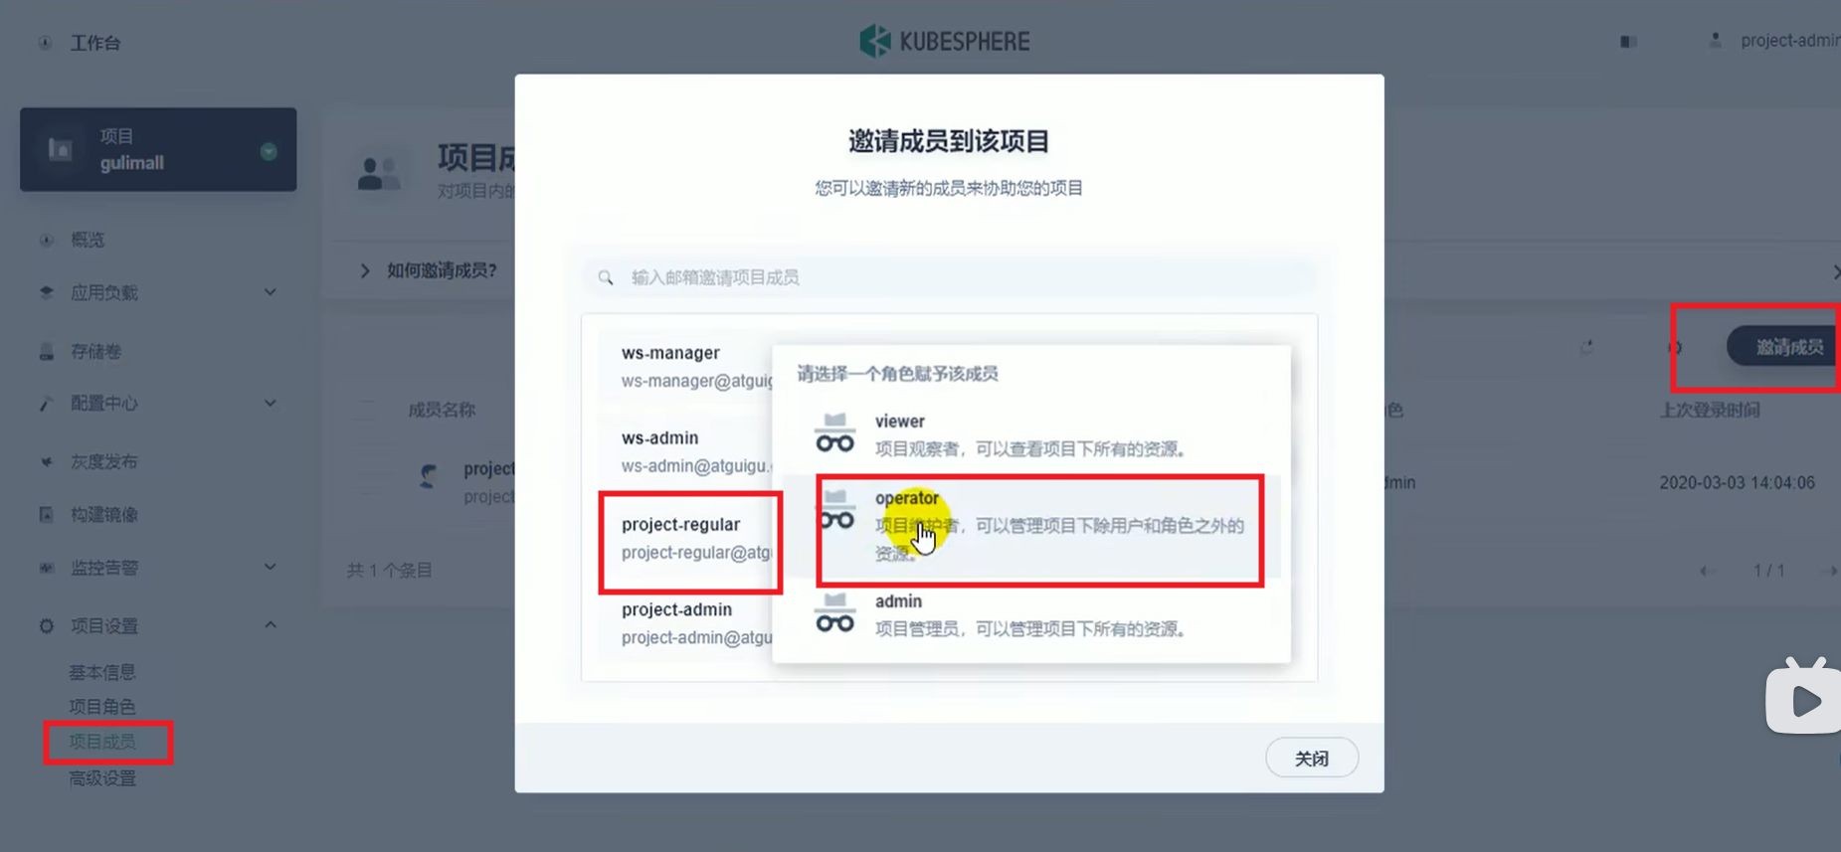Click the search magnifier icon in invite field
1841x852 pixels.
point(605,277)
